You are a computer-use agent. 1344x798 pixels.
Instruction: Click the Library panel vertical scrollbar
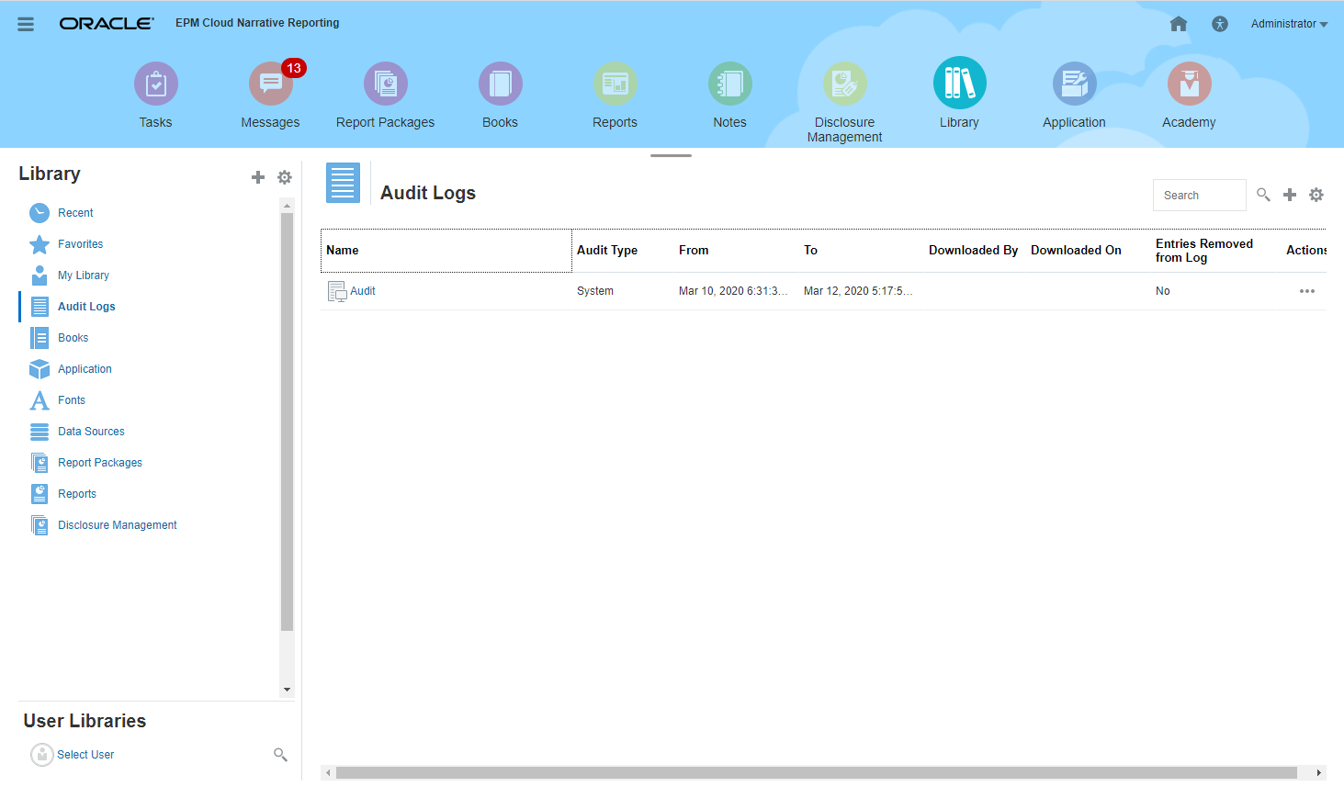287,421
